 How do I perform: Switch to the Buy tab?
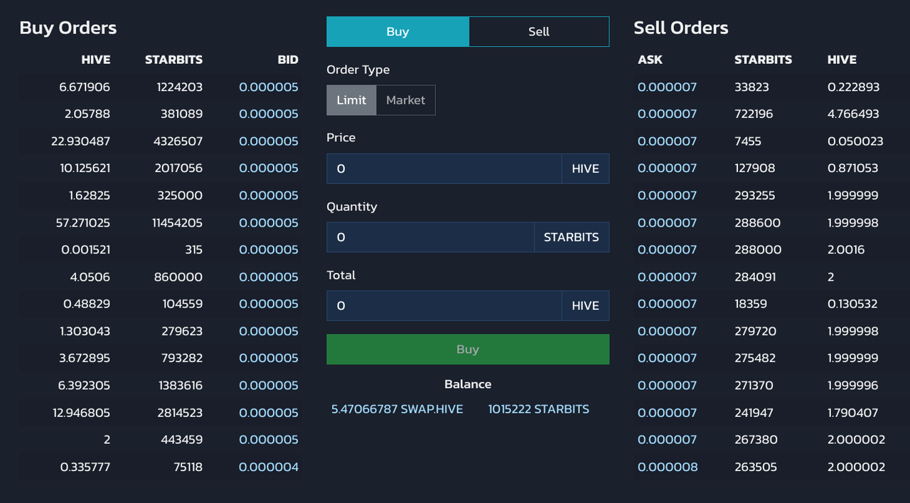click(397, 31)
